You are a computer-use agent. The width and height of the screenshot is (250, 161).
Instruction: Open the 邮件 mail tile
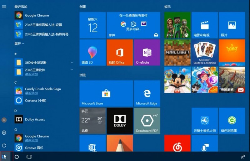[x=133, y=25]
